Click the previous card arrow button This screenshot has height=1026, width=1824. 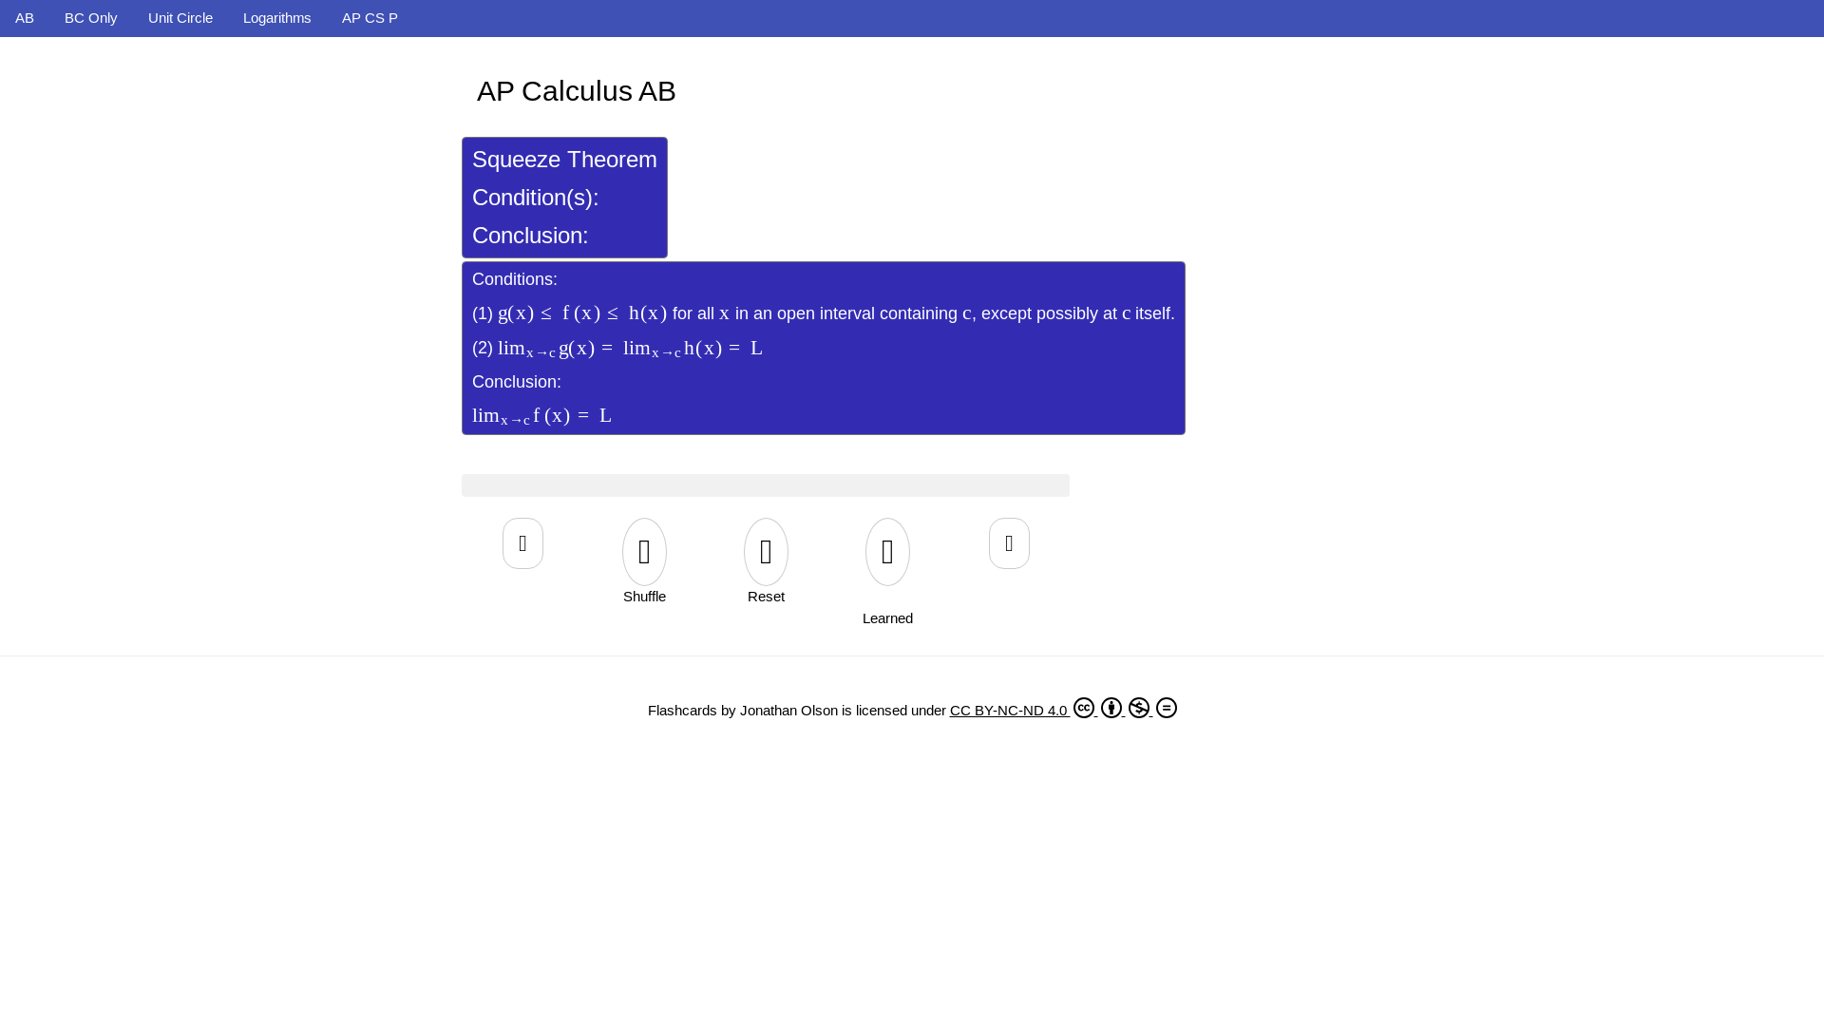tap(522, 543)
